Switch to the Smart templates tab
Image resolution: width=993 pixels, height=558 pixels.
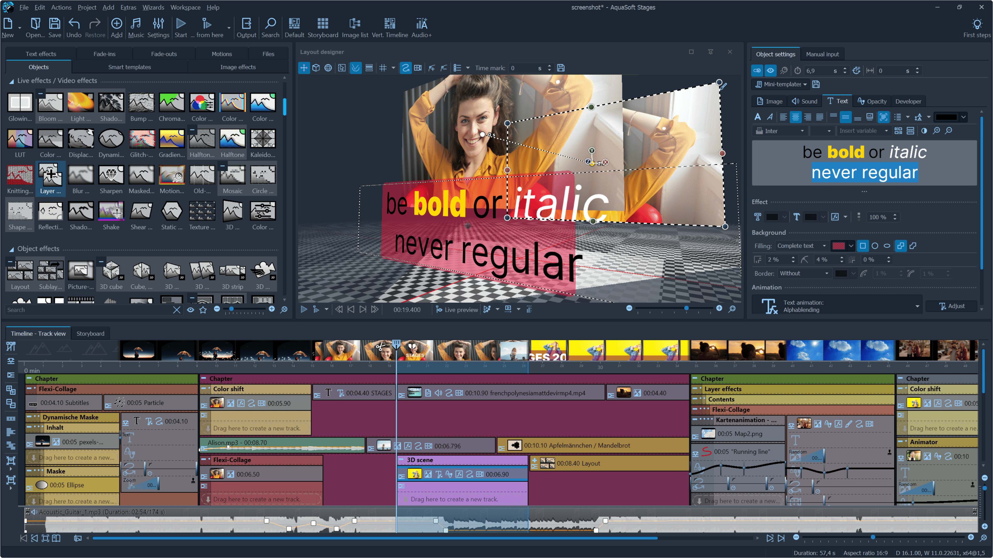[130, 67]
